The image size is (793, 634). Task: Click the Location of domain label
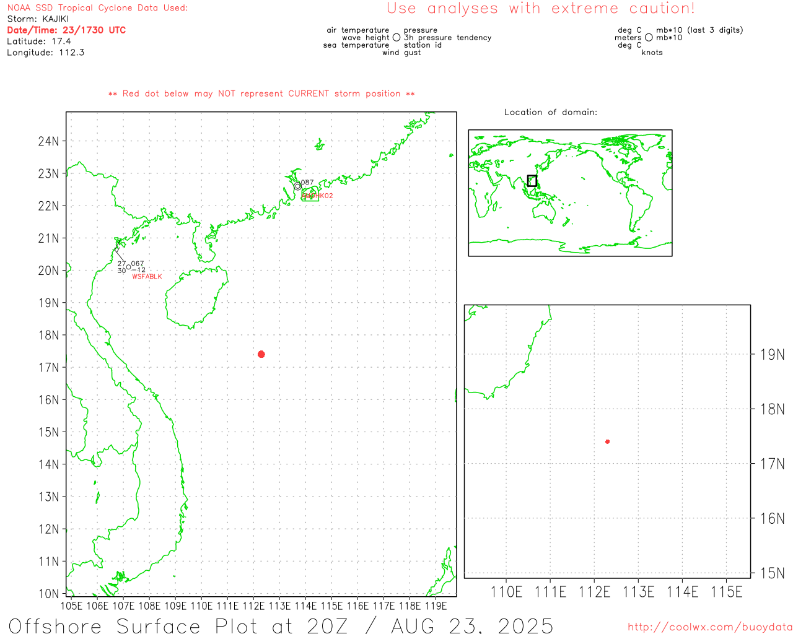pos(551,112)
